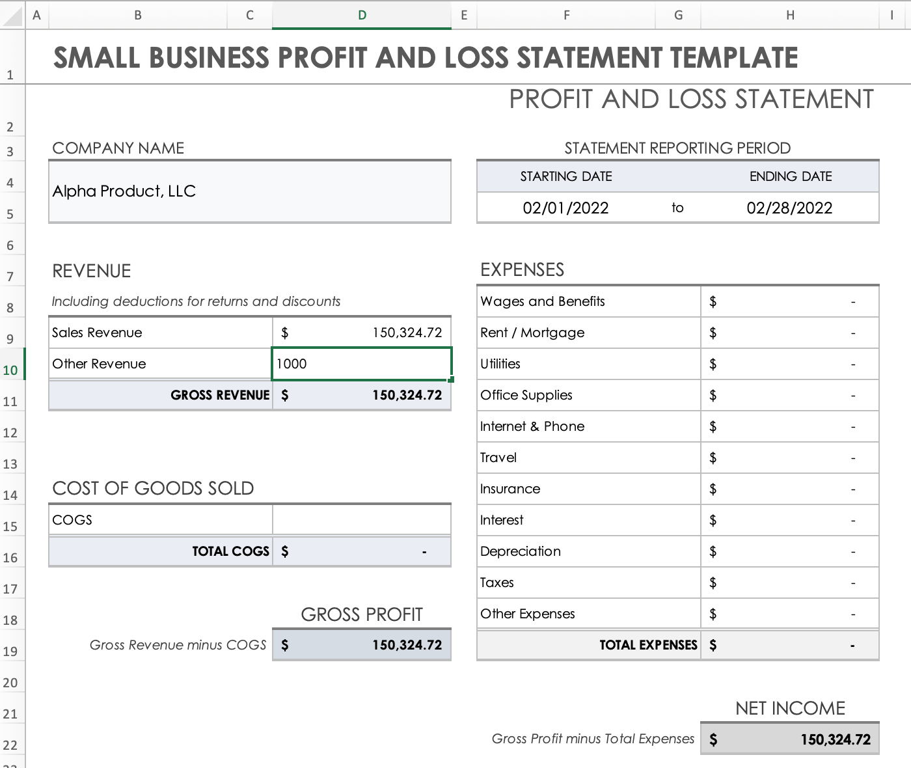Screen dimensions: 911x768
Task: Select the Utilities expense amount cell
Action: (789, 364)
